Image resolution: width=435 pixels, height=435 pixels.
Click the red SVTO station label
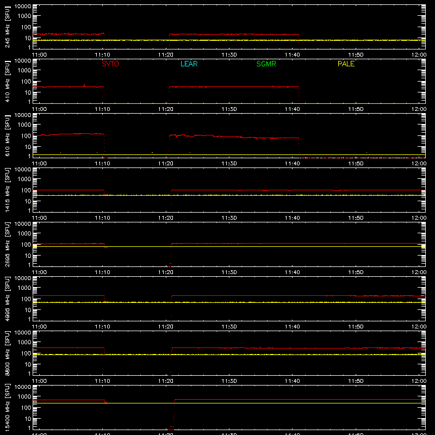click(110, 64)
